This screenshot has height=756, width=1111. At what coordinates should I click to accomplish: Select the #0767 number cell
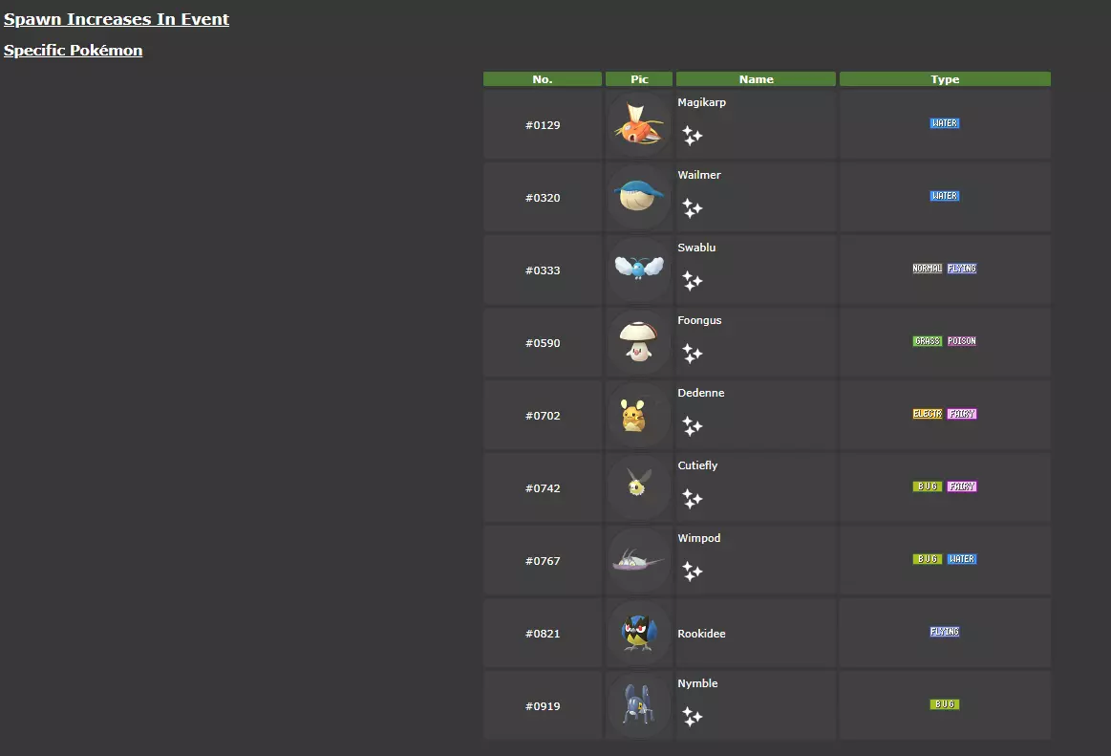pyautogui.click(x=543, y=561)
